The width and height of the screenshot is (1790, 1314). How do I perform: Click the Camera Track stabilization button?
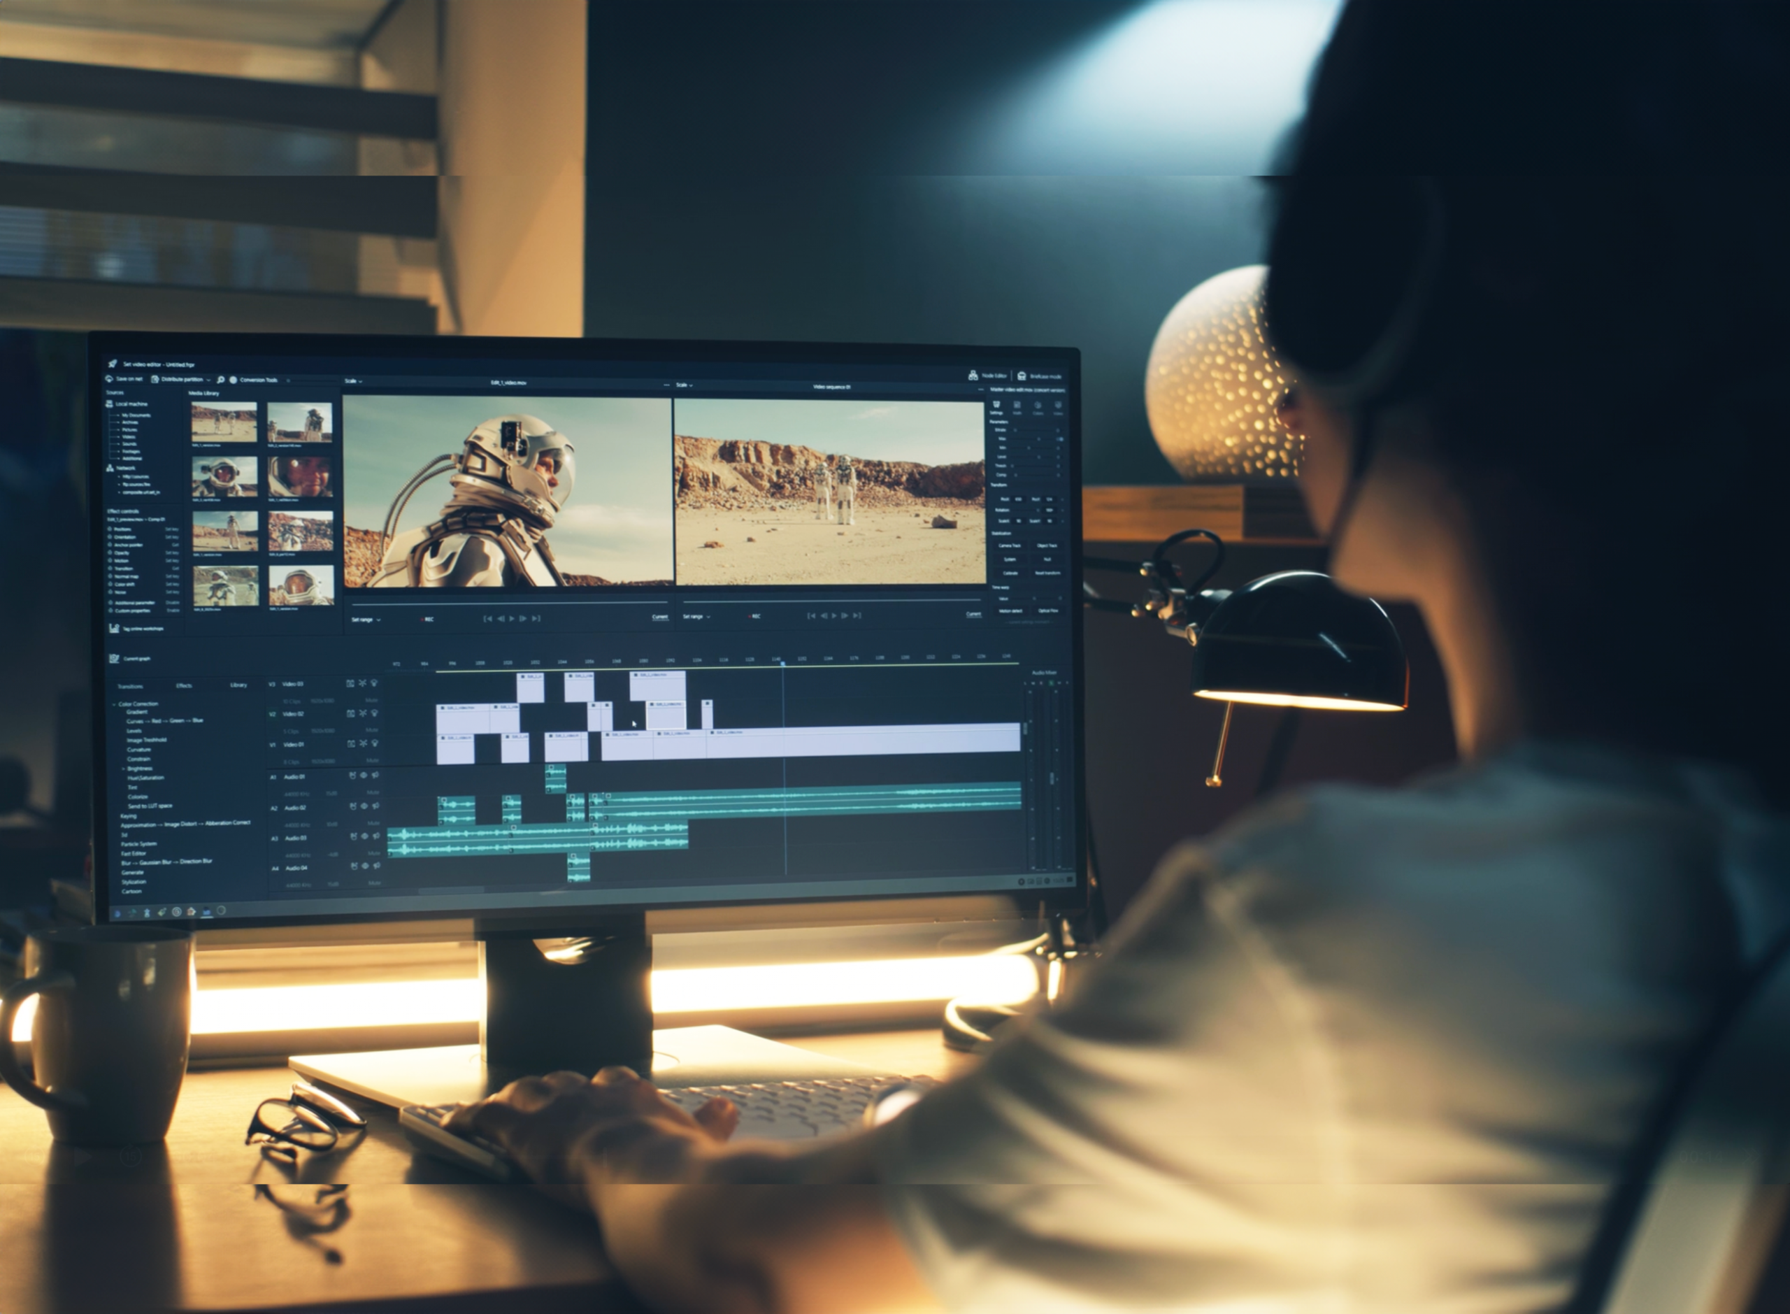click(x=1010, y=545)
